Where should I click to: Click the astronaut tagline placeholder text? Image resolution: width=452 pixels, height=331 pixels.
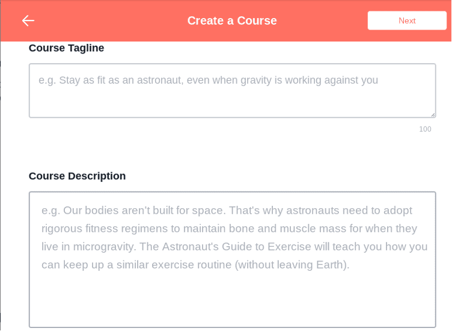208,80
